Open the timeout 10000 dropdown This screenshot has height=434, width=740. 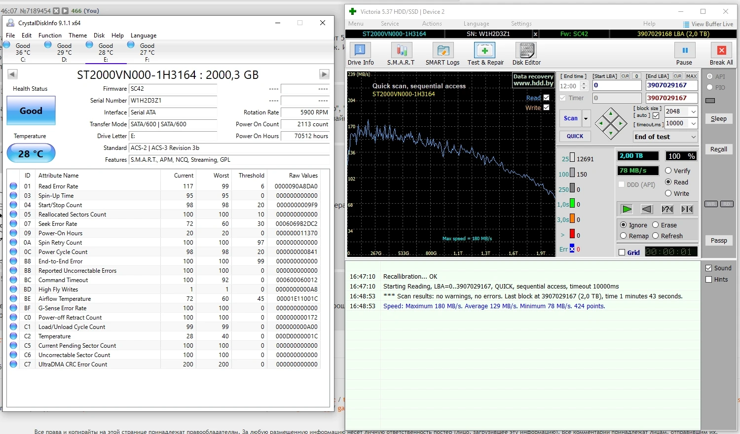[x=693, y=123]
